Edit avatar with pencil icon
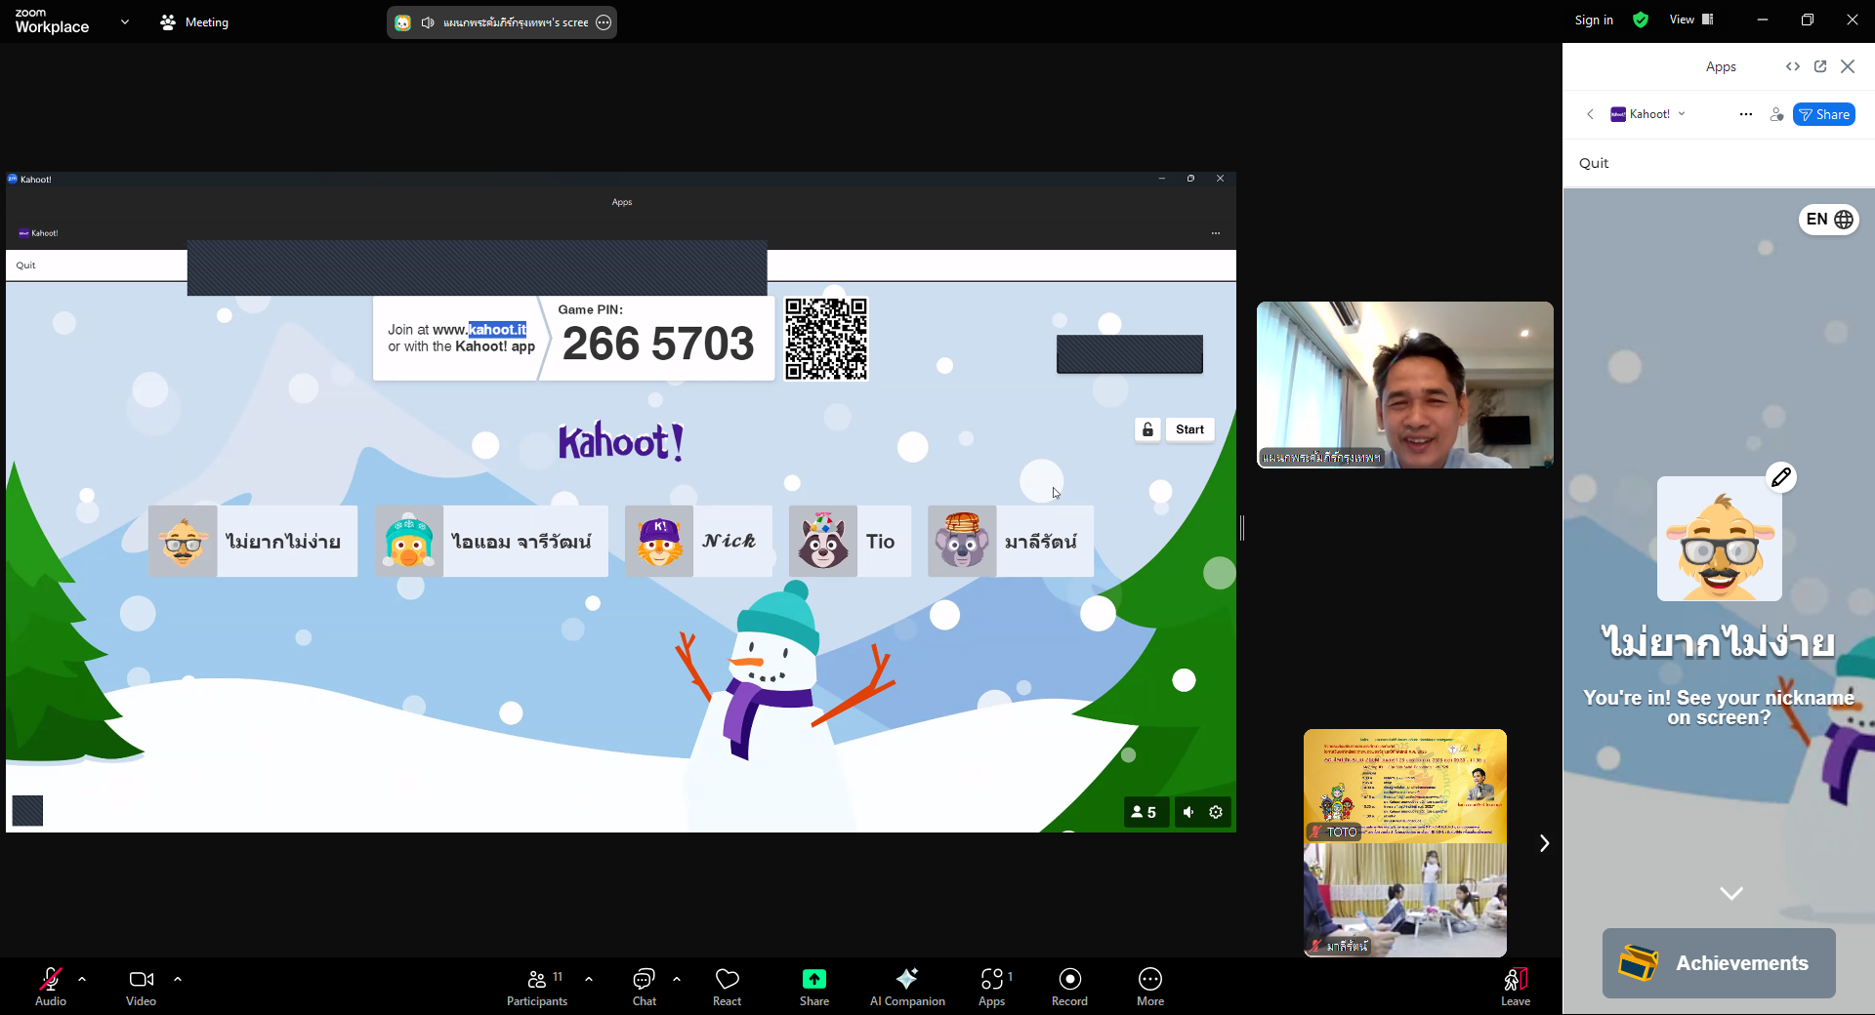This screenshot has height=1015, width=1875. click(x=1781, y=477)
